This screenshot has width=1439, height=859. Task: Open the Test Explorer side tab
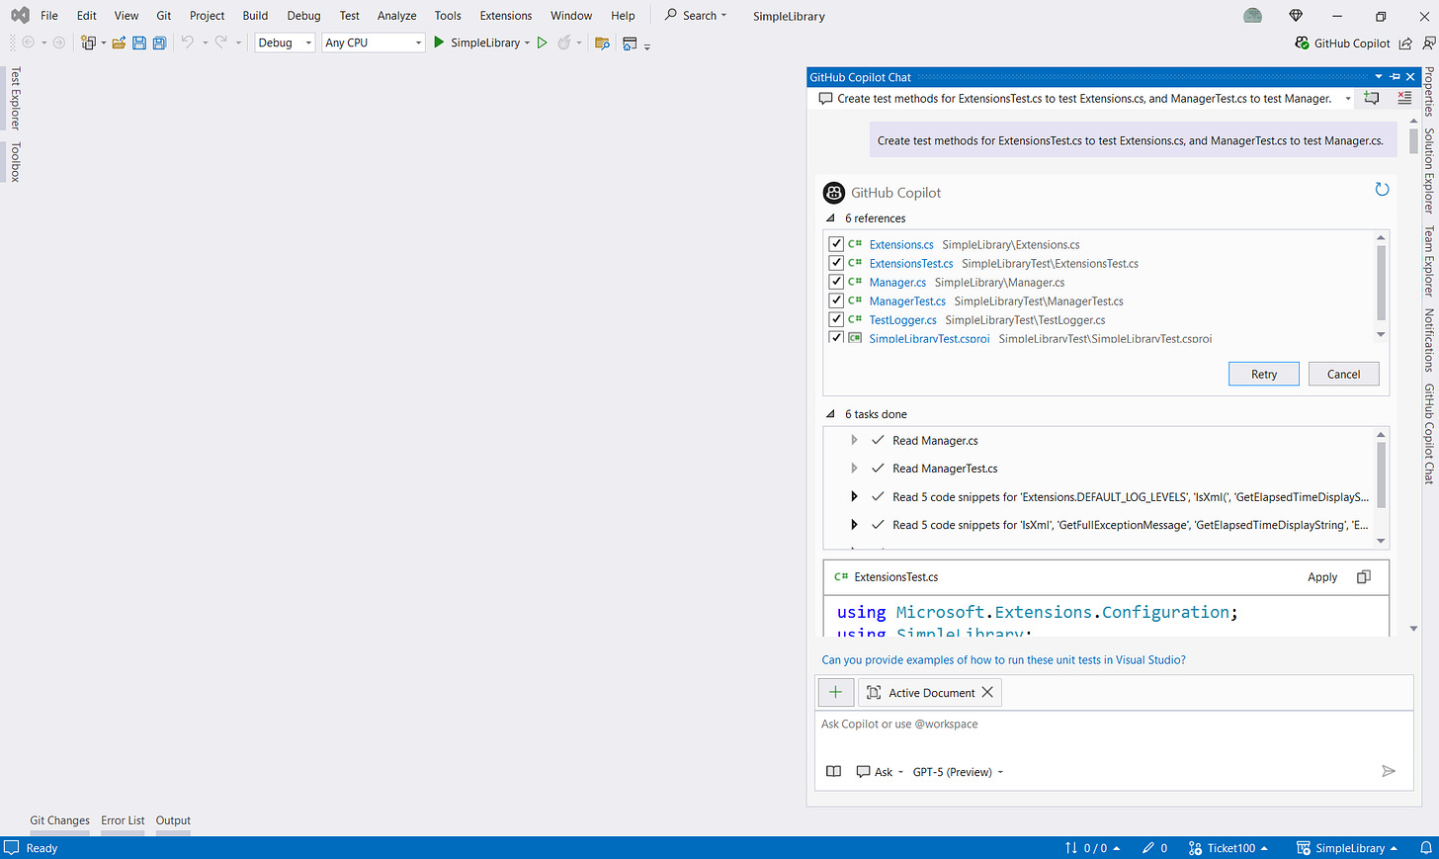click(x=15, y=98)
